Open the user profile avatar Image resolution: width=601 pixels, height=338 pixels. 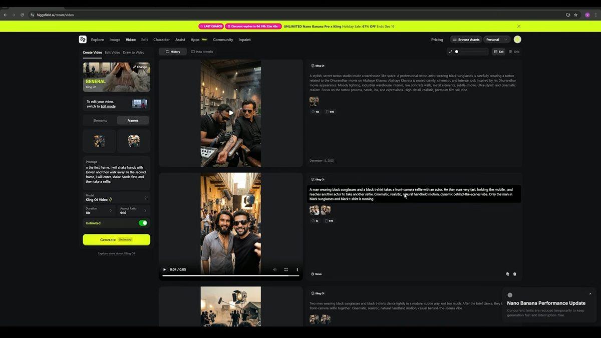(x=517, y=40)
